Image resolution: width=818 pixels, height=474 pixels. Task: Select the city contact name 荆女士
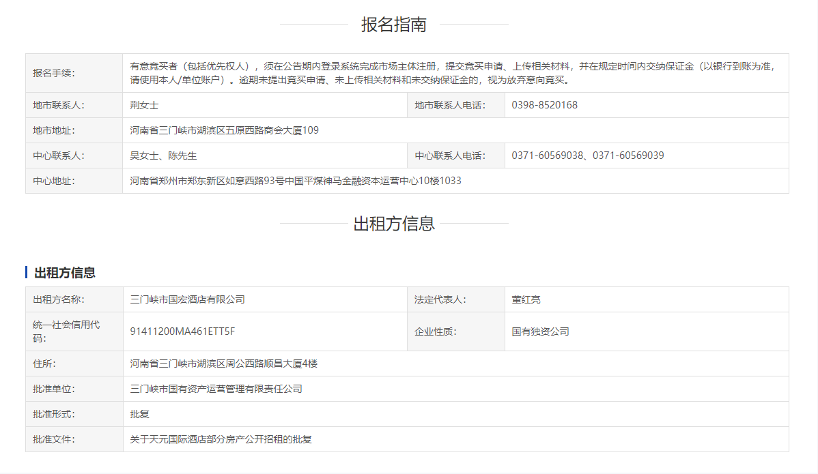pos(144,105)
